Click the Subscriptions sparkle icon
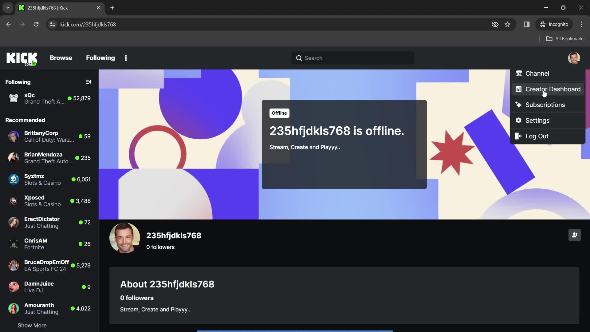The height and width of the screenshot is (332, 590). pyautogui.click(x=519, y=105)
